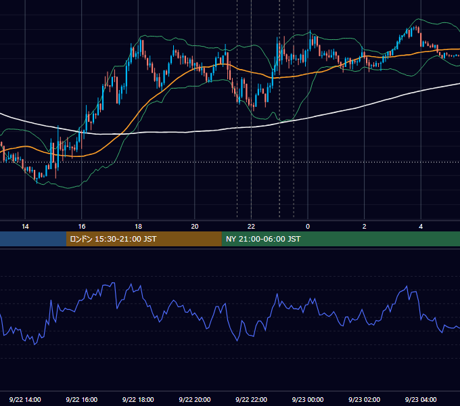Click the 9/22 20:00 time label
Screen dimensions: 460x406
pyautogui.click(x=195, y=399)
